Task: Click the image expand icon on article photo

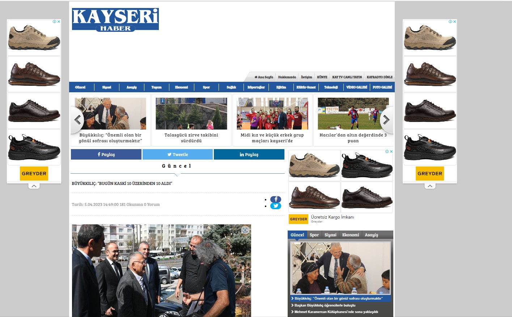Action: pos(245,230)
